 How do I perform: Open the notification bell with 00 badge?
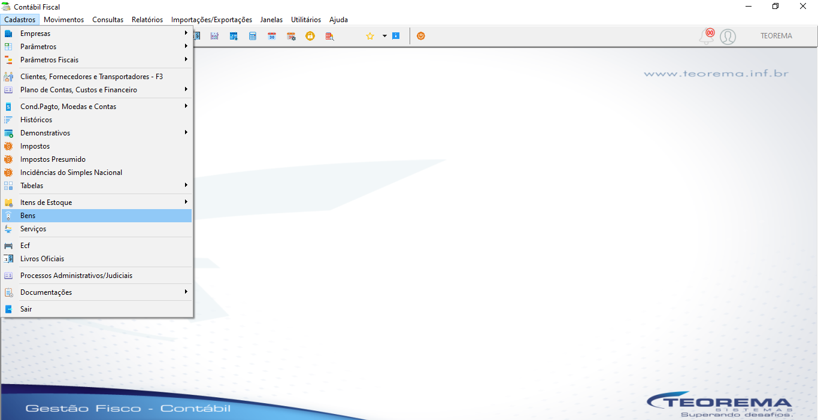coord(707,36)
